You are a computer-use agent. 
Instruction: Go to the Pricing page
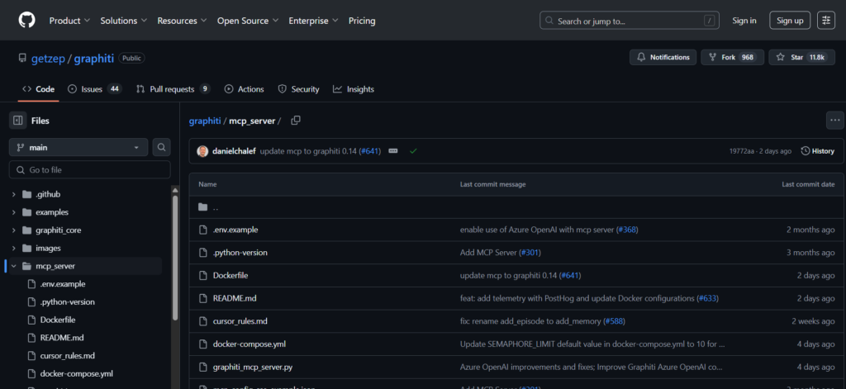coord(362,21)
